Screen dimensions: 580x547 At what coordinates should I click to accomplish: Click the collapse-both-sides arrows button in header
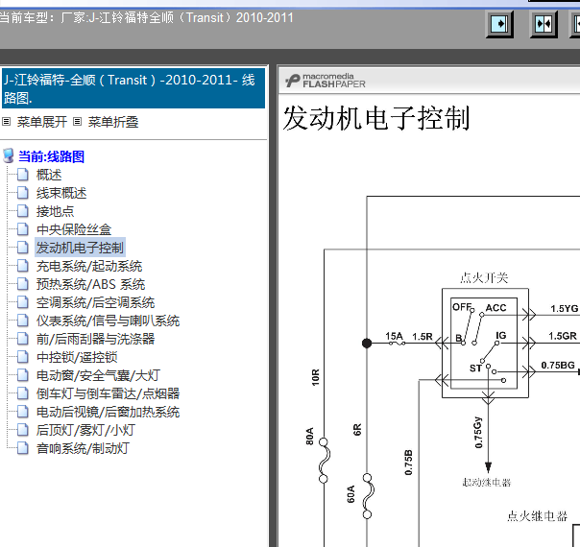(544, 24)
